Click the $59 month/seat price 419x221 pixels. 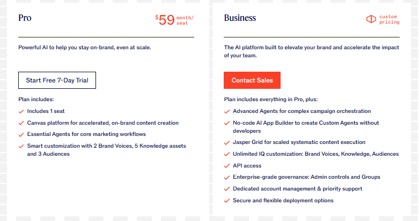coord(174,20)
